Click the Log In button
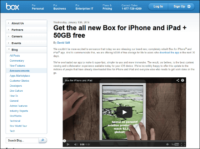The width and height of the screenshot is (200, 149). click(158, 6)
